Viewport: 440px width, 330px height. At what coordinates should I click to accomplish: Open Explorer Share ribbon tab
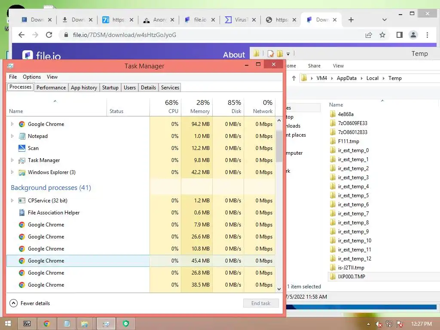pyautogui.click(x=314, y=66)
